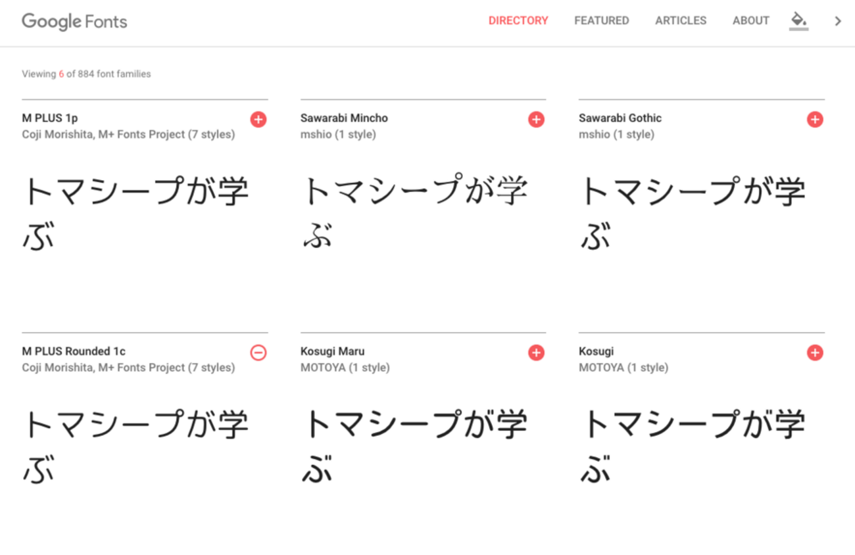Open M PLUS Rounded 1c font details
Image resolution: width=855 pixels, height=555 pixels.
pos(74,351)
